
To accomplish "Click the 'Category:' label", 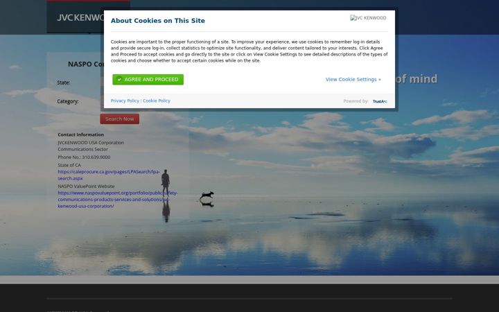I will coord(68,101).
